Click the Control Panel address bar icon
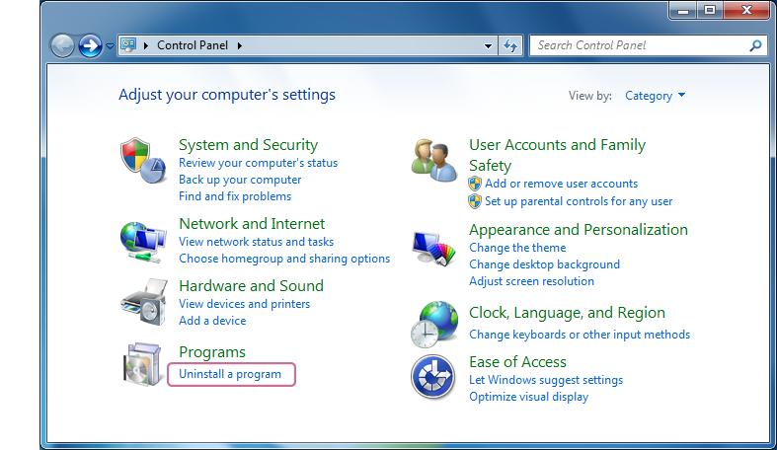 (x=128, y=45)
